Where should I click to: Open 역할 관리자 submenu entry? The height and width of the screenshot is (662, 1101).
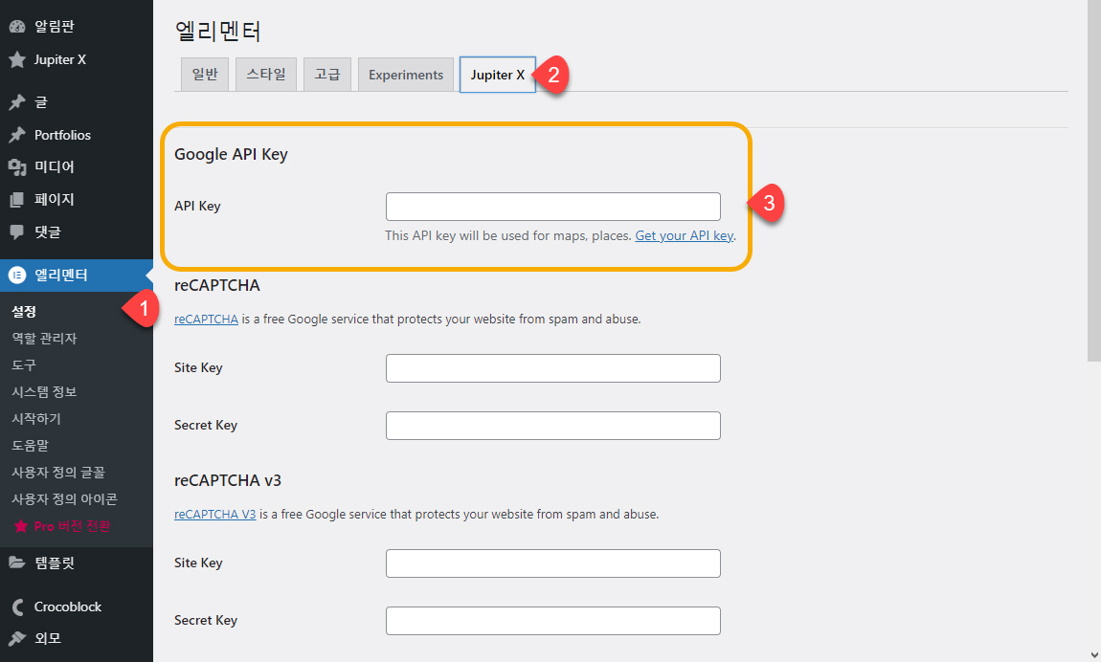pyautogui.click(x=44, y=338)
